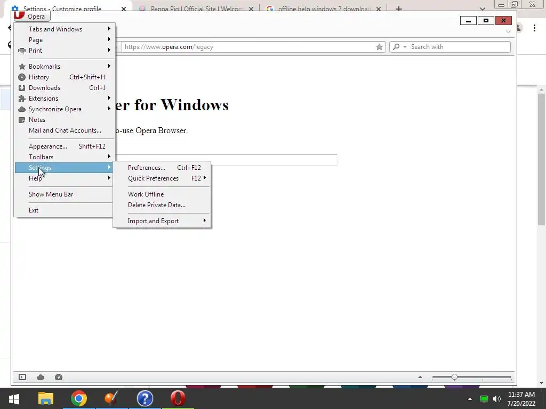Close the Peppa Pig Chrome tab
546x409 pixels.
[x=251, y=9]
